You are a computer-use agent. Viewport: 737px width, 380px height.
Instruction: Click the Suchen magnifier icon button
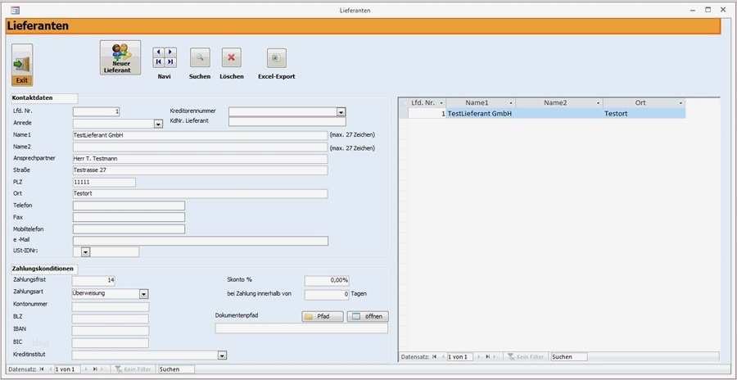coord(200,57)
